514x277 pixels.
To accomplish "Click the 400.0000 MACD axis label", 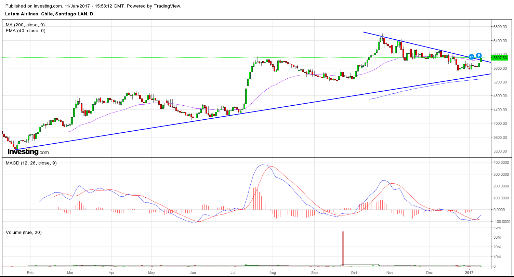I will (501, 163).
